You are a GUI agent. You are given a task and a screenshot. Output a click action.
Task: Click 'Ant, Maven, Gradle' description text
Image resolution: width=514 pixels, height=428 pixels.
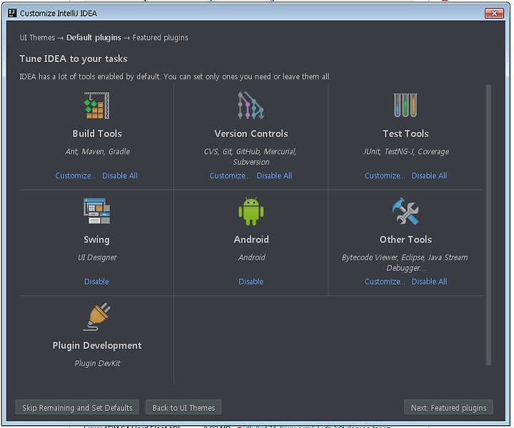tap(97, 151)
